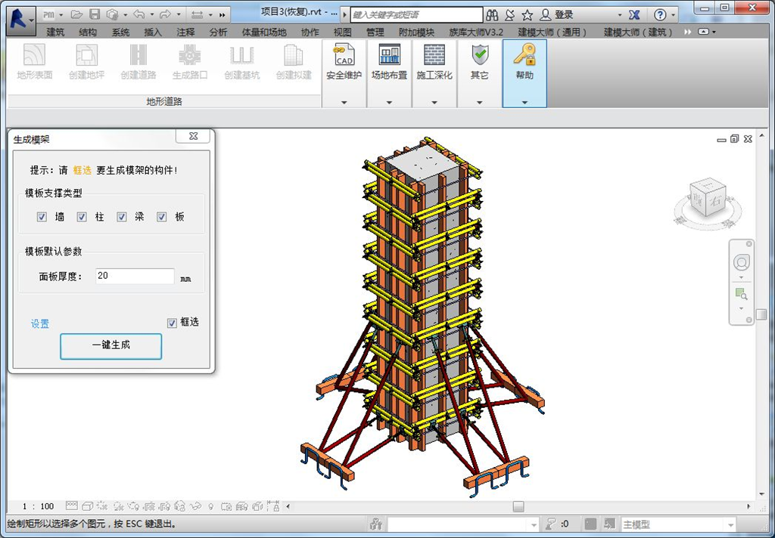Open the Revit application menu button
This screenshot has height=538, width=775.
pyautogui.click(x=20, y=20)
